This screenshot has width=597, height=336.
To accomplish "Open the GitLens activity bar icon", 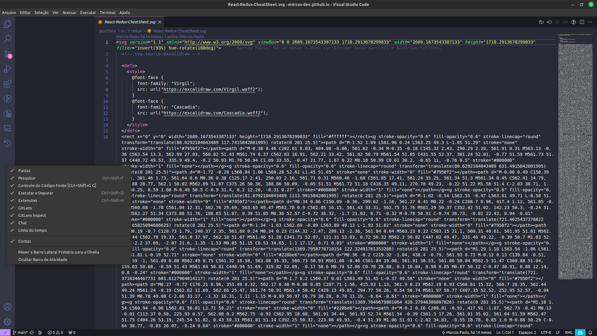I will tap(7, 99).
